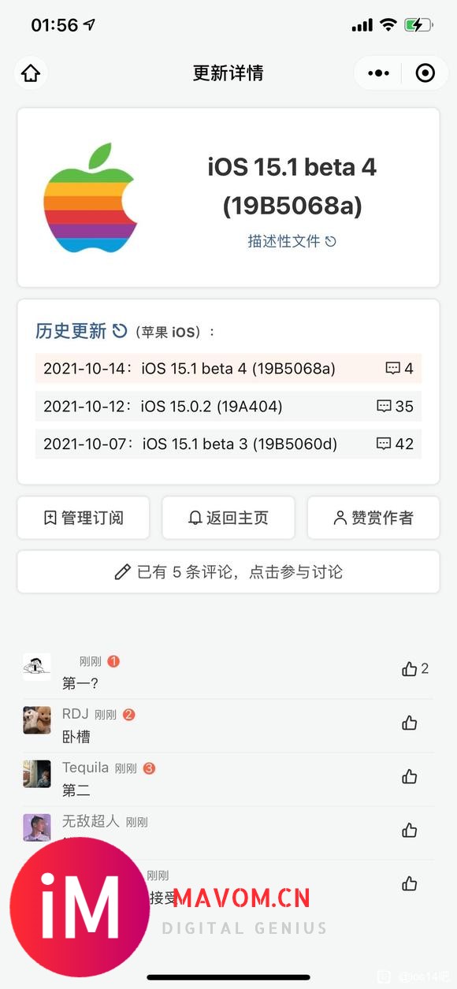
Task: Open the three-dots more menu
Action: point(379,73)
